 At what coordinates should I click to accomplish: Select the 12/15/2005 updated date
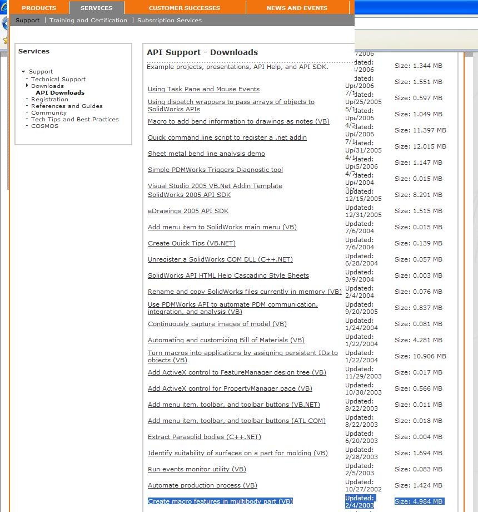[364, 199]
